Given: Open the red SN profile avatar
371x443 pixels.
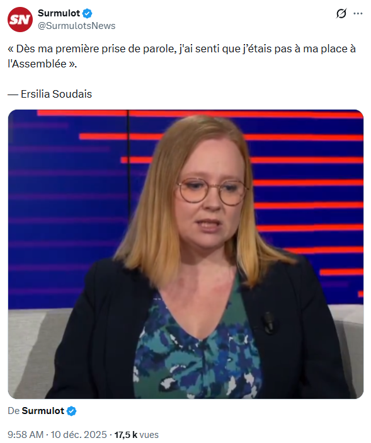Looking at the screenshot, I should click(x=20, y=20).
